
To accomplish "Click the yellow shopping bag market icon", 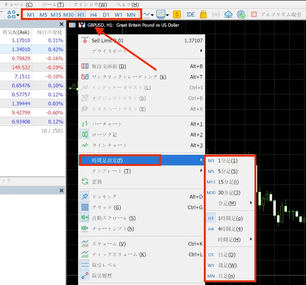I will [203, 14].
